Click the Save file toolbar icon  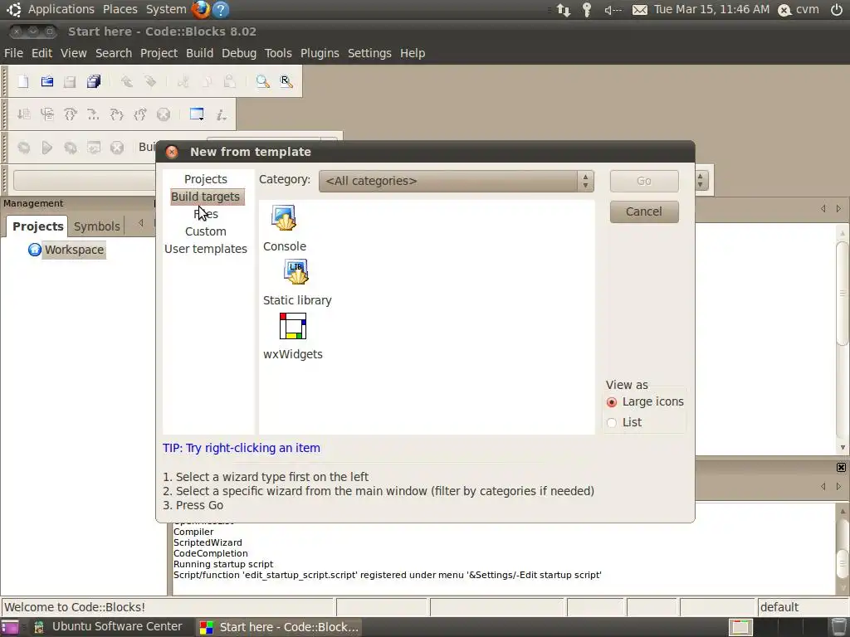click(70, 81)
